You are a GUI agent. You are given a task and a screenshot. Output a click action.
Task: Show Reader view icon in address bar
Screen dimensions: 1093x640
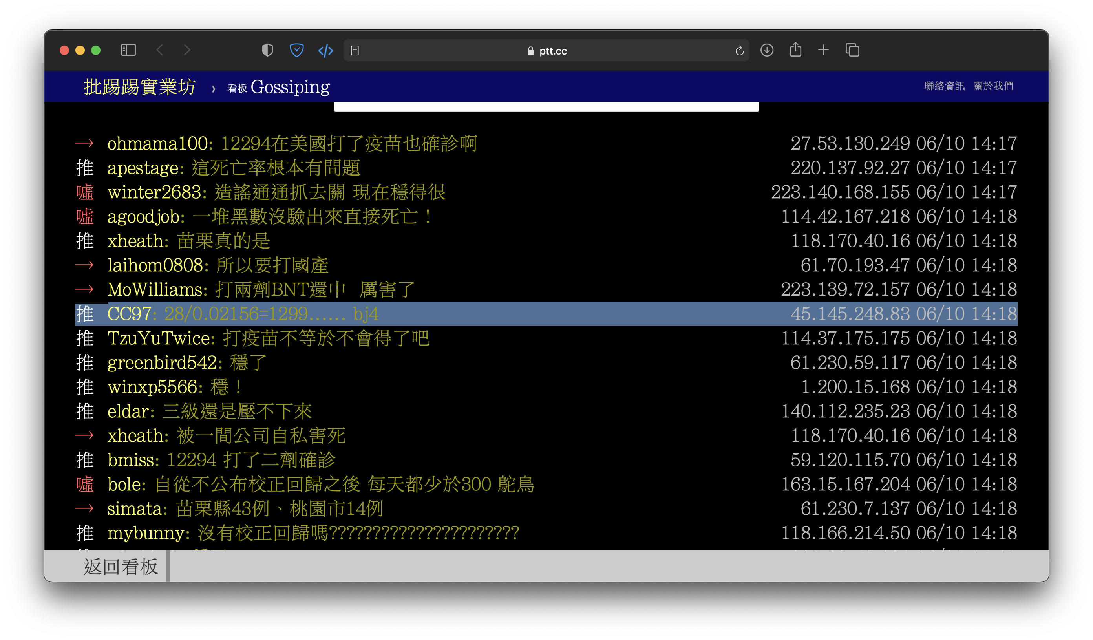click(355, 51)
